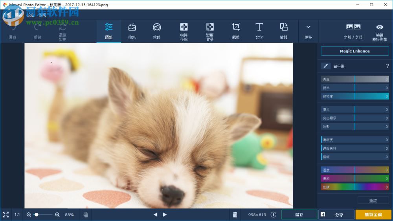Open the 設定 settings menu
This screenshot has width=393, height=221.
31,15
